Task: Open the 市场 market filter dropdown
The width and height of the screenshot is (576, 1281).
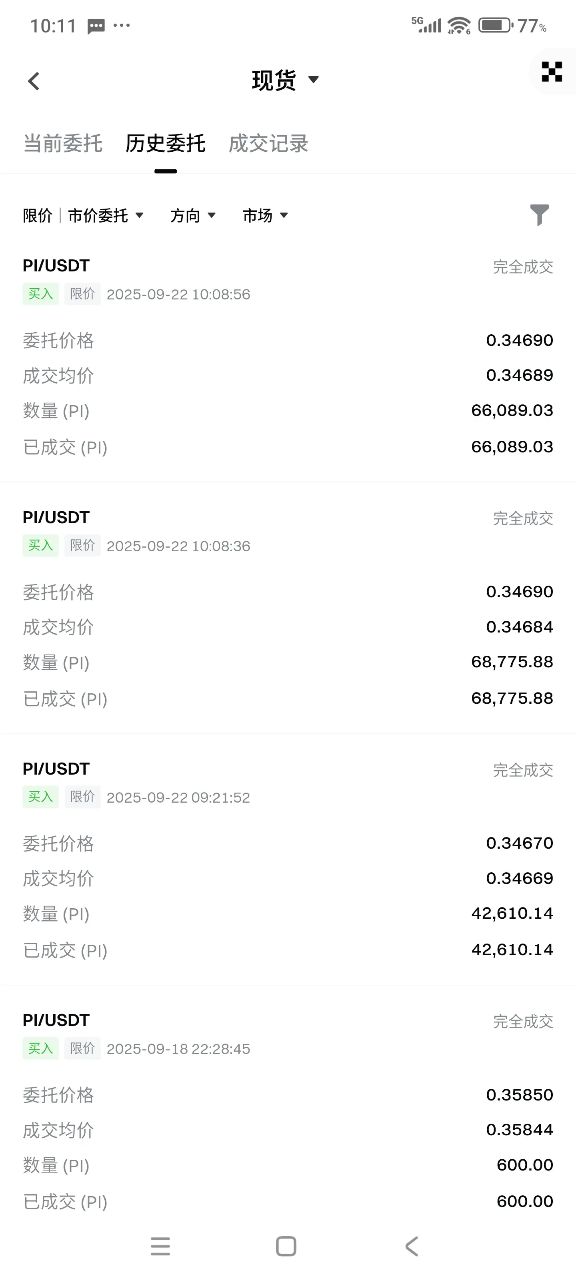Action: click(265, 215)
